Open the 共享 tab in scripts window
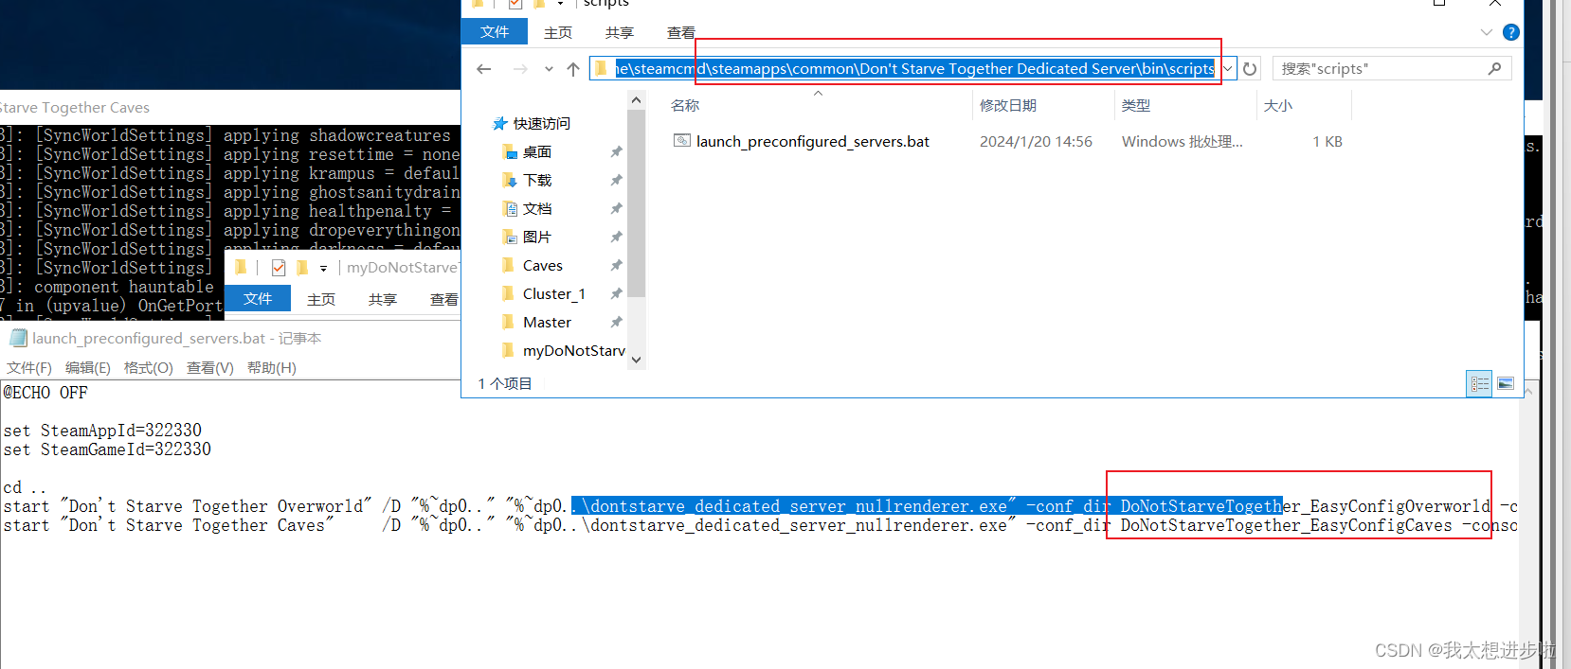 pyautogui.click(x=620, y=32)
